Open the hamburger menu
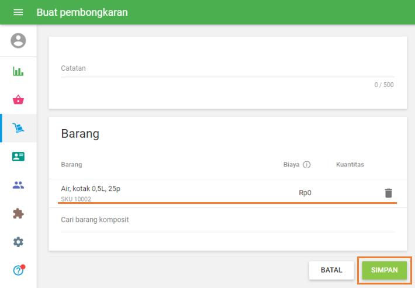Viewport: 415px width, 288px height. pyautogui.click(x=18, y=12)
